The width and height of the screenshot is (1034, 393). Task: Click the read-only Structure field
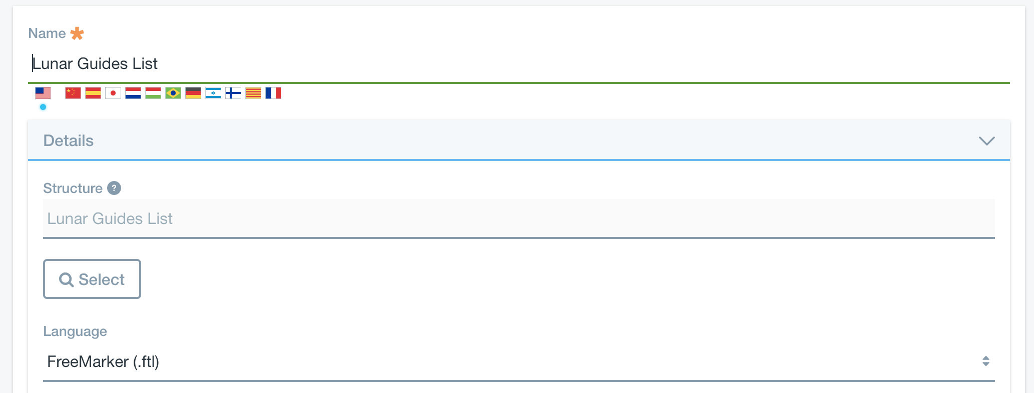[519, 218]
